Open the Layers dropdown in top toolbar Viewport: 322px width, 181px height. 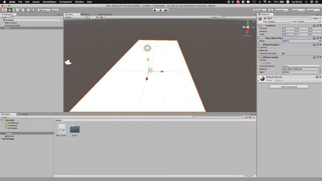point(298,10)
